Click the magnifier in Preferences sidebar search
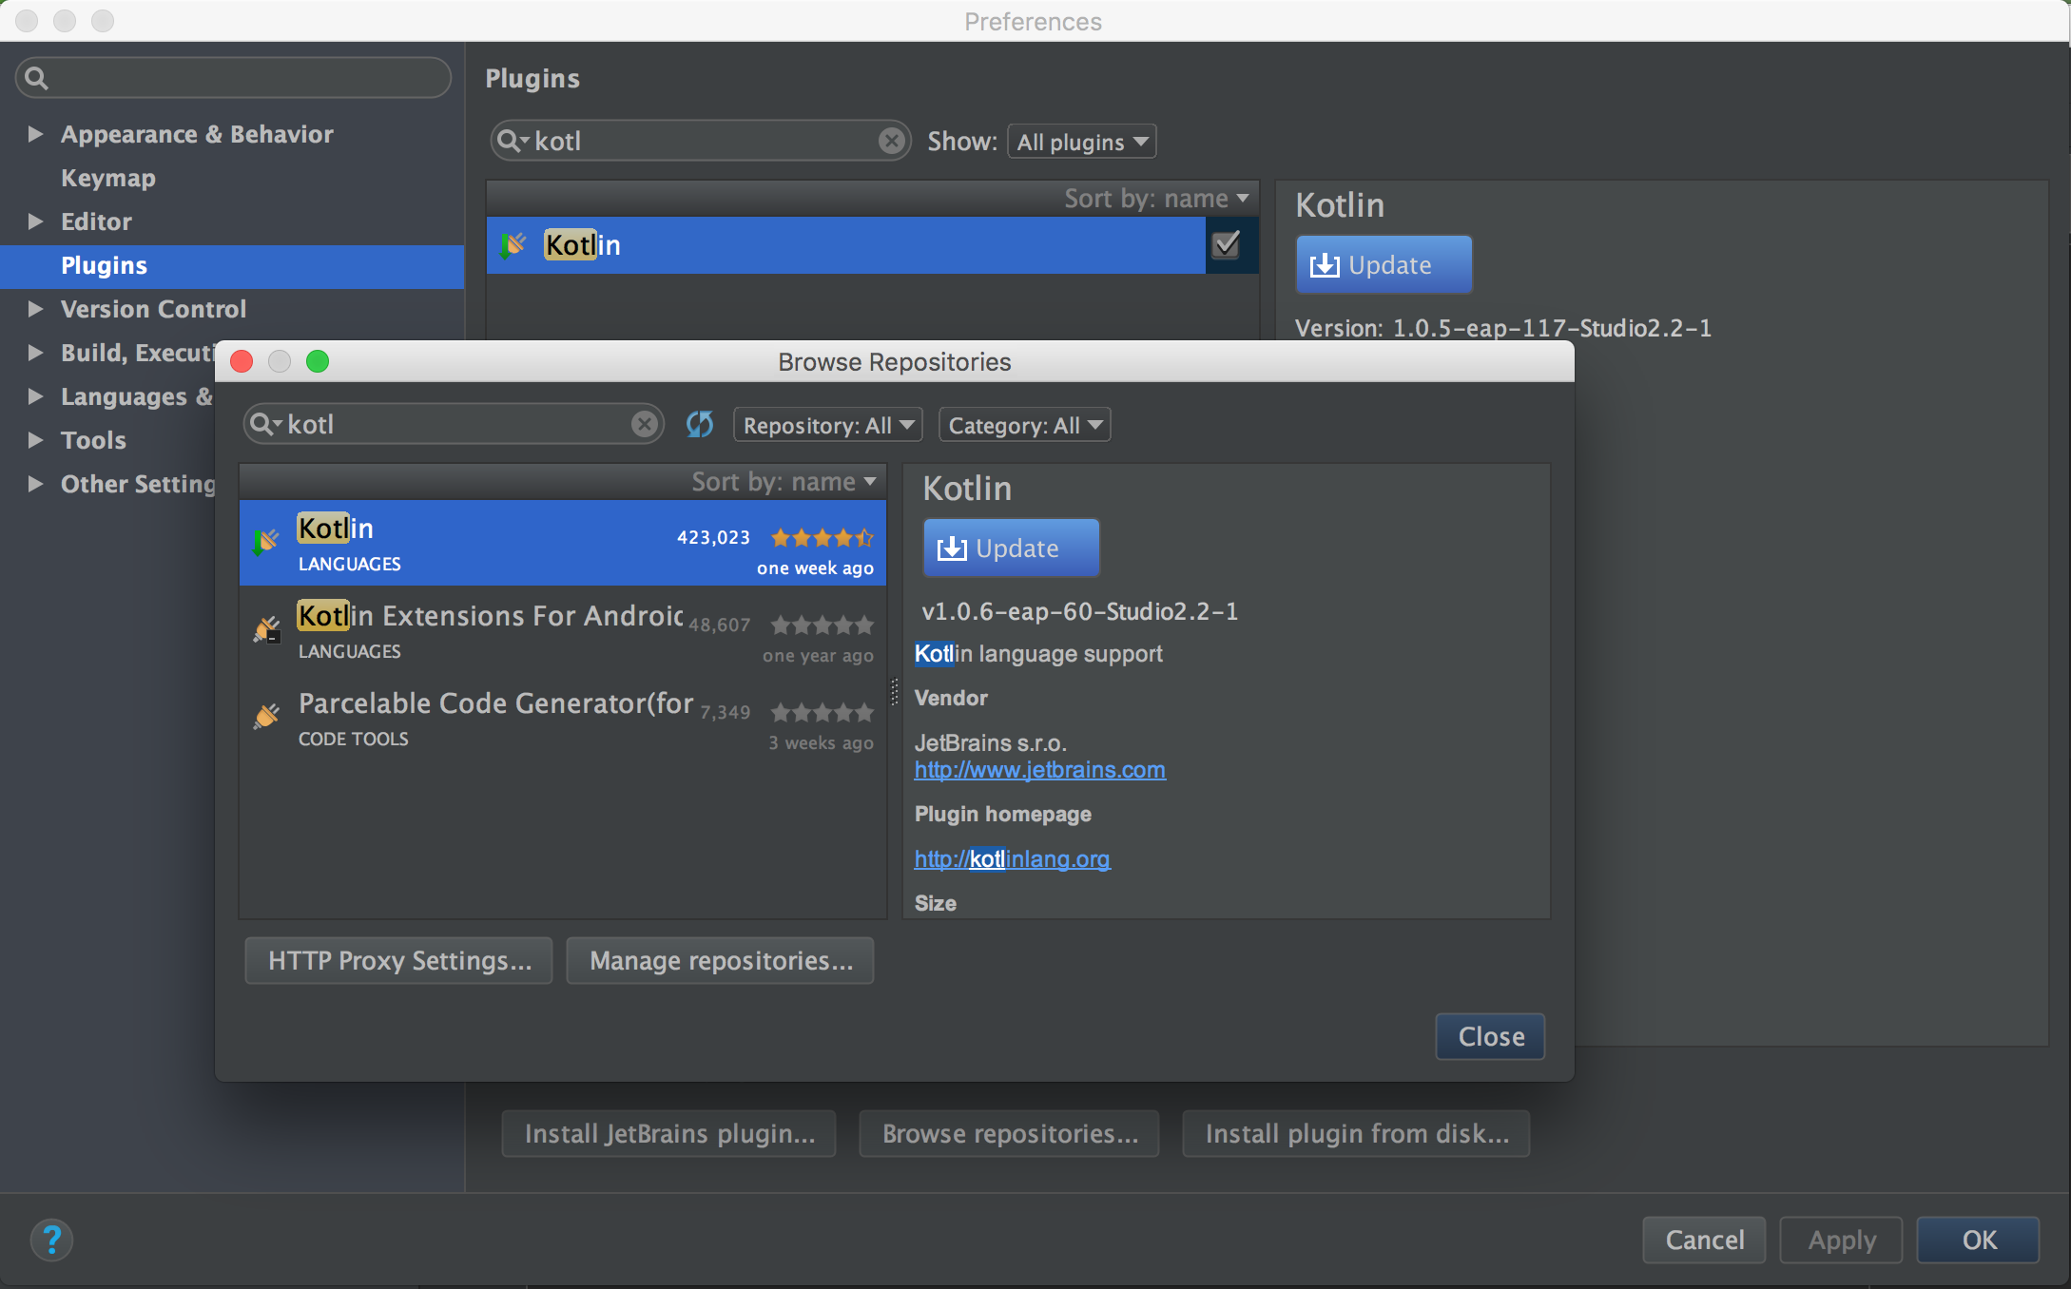Viewport: 2071px width, 1289px height. (x=36, y=78)
